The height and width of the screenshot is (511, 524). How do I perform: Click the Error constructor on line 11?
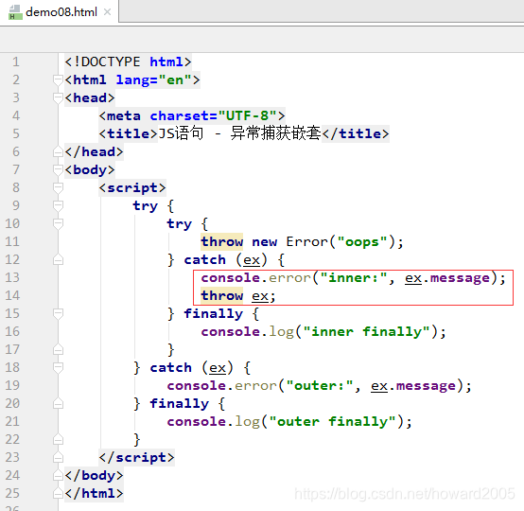[307, 242]
